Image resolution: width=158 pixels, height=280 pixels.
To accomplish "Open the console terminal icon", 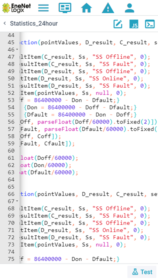I will (150, 24).
